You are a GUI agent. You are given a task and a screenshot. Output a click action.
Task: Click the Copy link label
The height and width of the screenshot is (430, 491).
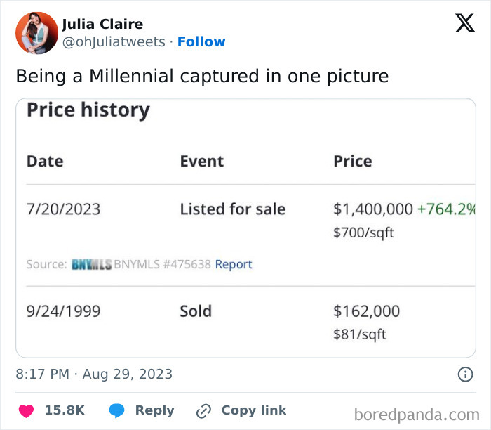tap(253, 410)
